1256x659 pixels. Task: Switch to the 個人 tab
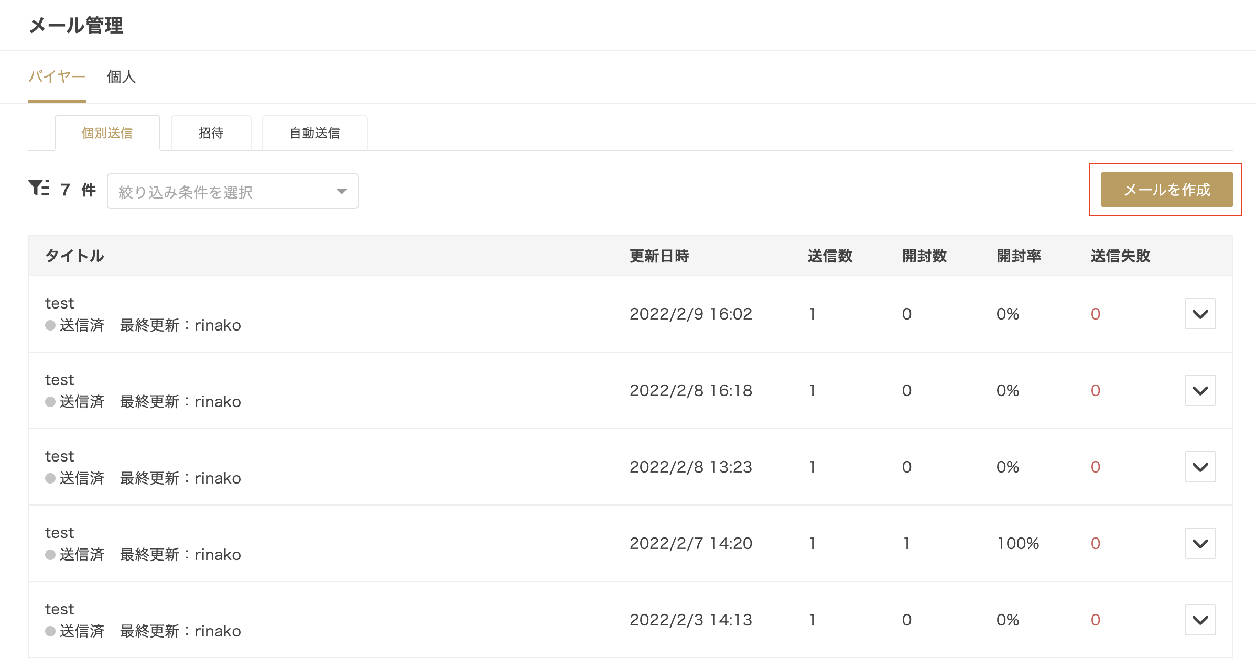tap(121, 77)
